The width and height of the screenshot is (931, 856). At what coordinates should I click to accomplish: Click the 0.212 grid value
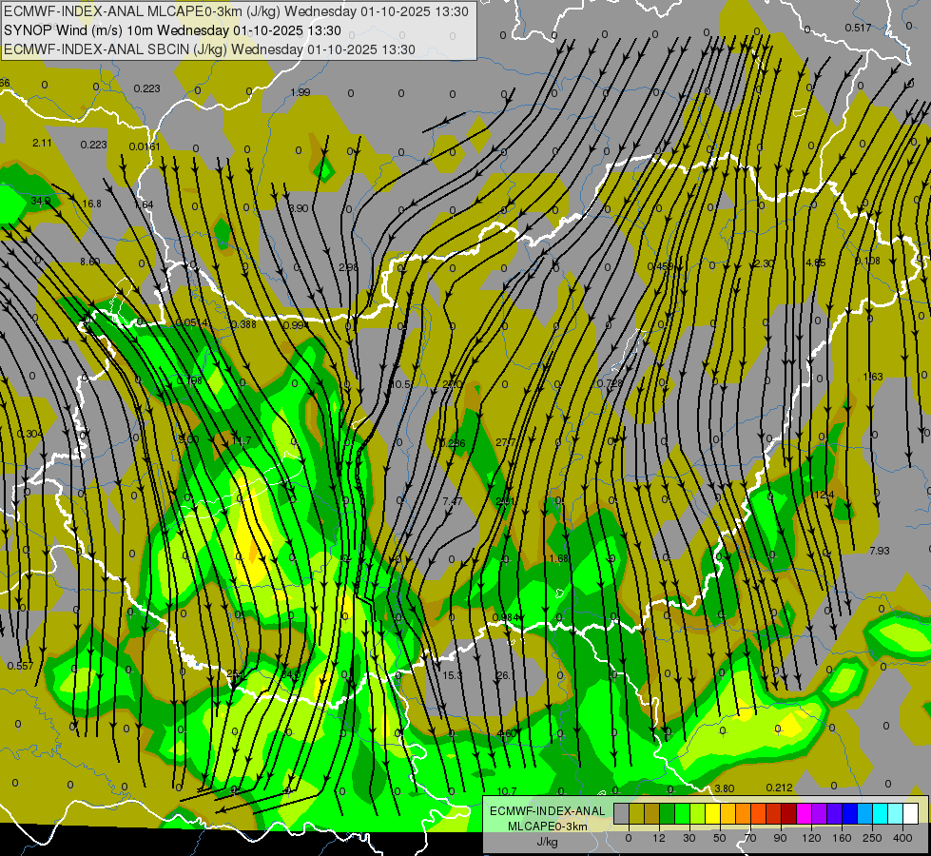(779, 788)
